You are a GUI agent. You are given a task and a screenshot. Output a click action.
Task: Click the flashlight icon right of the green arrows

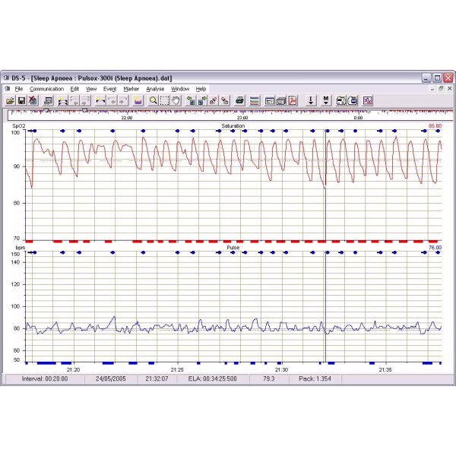[213, 101]
